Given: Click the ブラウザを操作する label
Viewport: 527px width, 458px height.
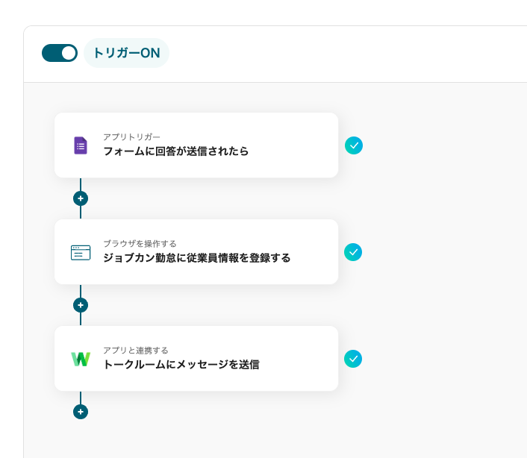Looking at the screenshot, I should 140,243.
